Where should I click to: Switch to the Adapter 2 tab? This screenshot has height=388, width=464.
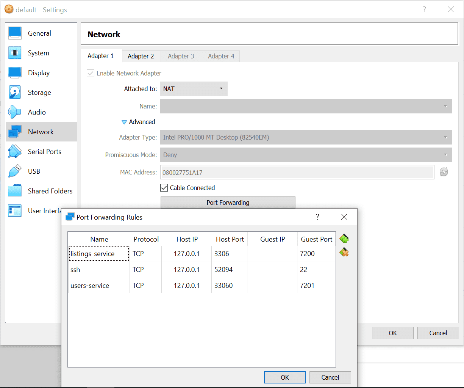[x=141, y=56]
